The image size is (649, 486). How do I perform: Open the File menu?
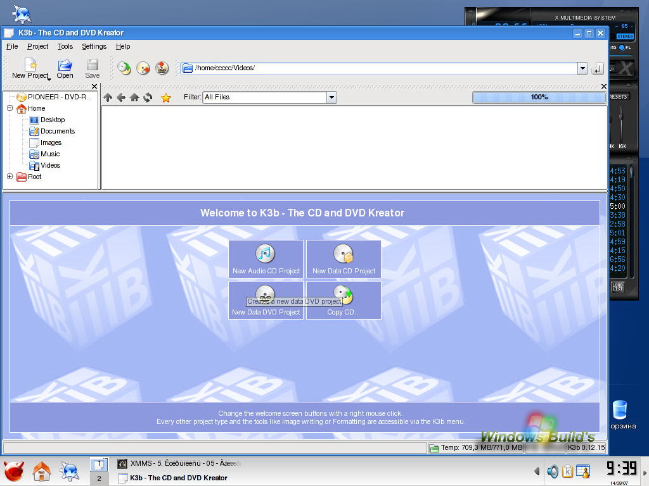tap(12, 46)
